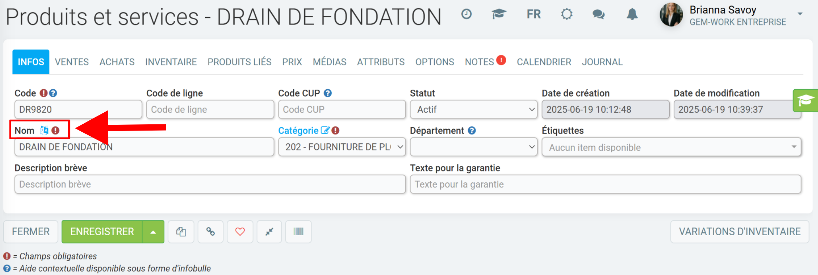818x275 pixels.
Task: Click the barcode icon button
Action: pyautogui.click(x=298, y=232)
